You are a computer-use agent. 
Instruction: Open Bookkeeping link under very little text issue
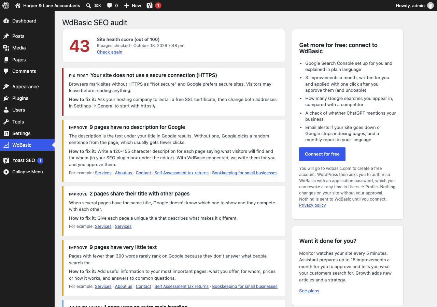pos(245,287)
